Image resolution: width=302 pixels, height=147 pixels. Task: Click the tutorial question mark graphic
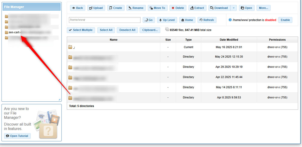[x=48, y=131]
